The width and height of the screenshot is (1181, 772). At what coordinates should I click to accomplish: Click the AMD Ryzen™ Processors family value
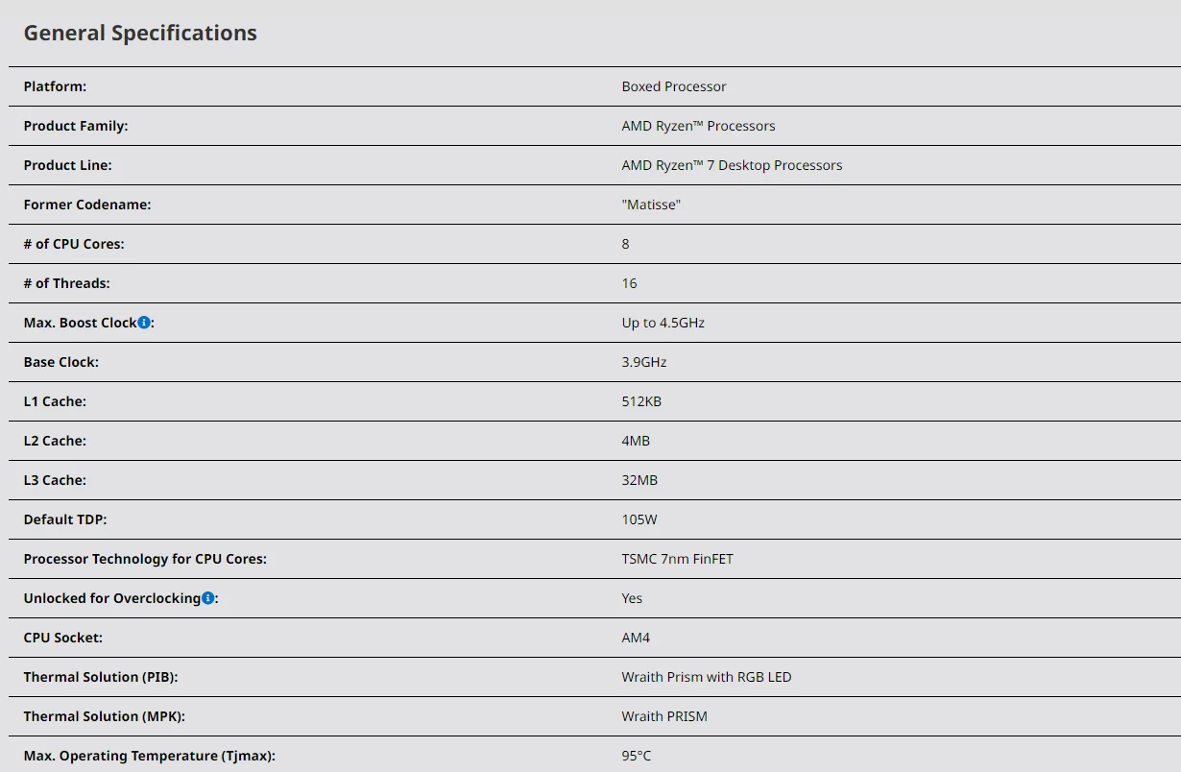click(x=698, y=126)
